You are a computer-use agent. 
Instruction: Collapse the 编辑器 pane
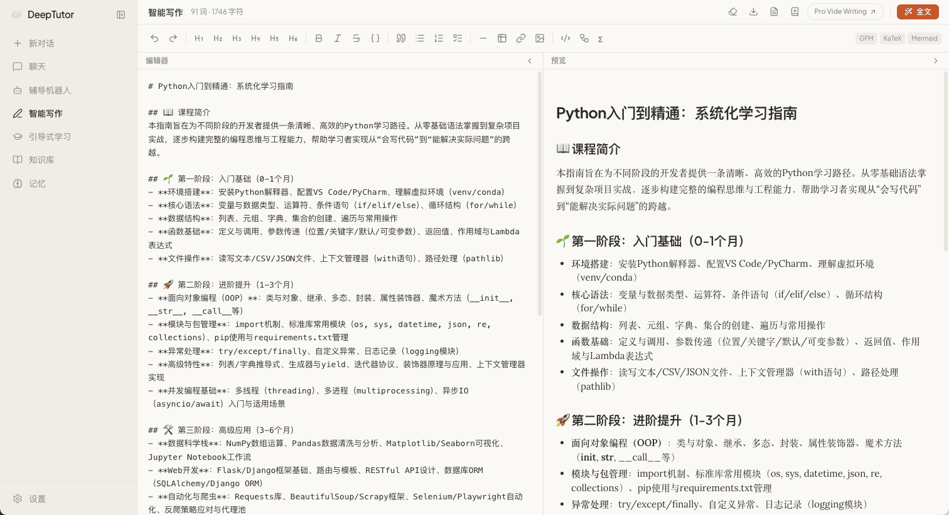tap(530, 61)
